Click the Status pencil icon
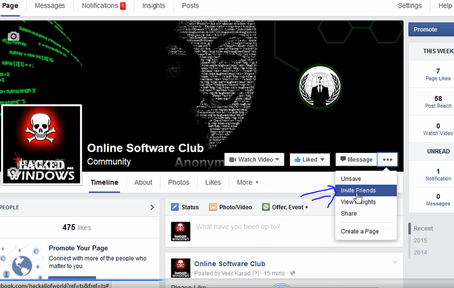This screenshot has height=288, width=454. point(174,207)
